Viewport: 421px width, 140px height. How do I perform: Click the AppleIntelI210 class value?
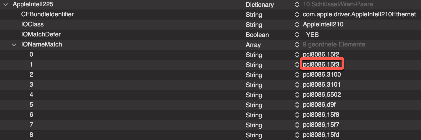323,25
